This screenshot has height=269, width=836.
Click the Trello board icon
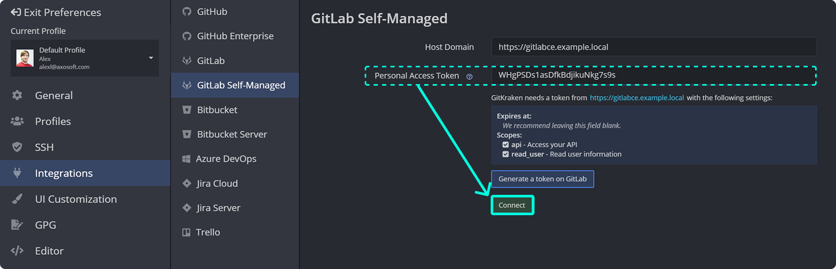pyautogui.click(x=186, y=232)
